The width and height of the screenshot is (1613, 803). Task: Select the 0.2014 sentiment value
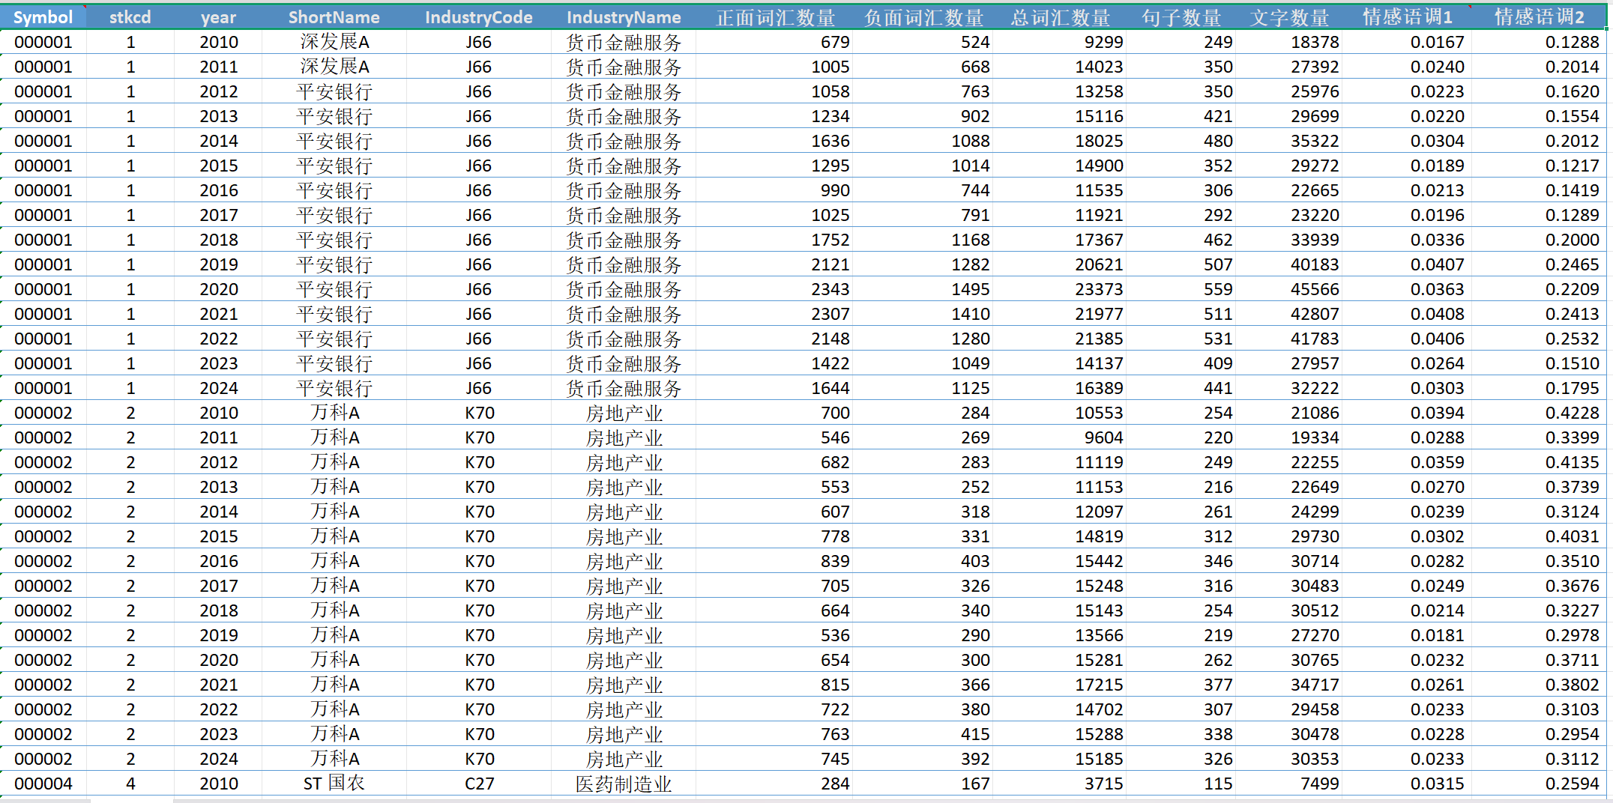tap(1540, 67)
